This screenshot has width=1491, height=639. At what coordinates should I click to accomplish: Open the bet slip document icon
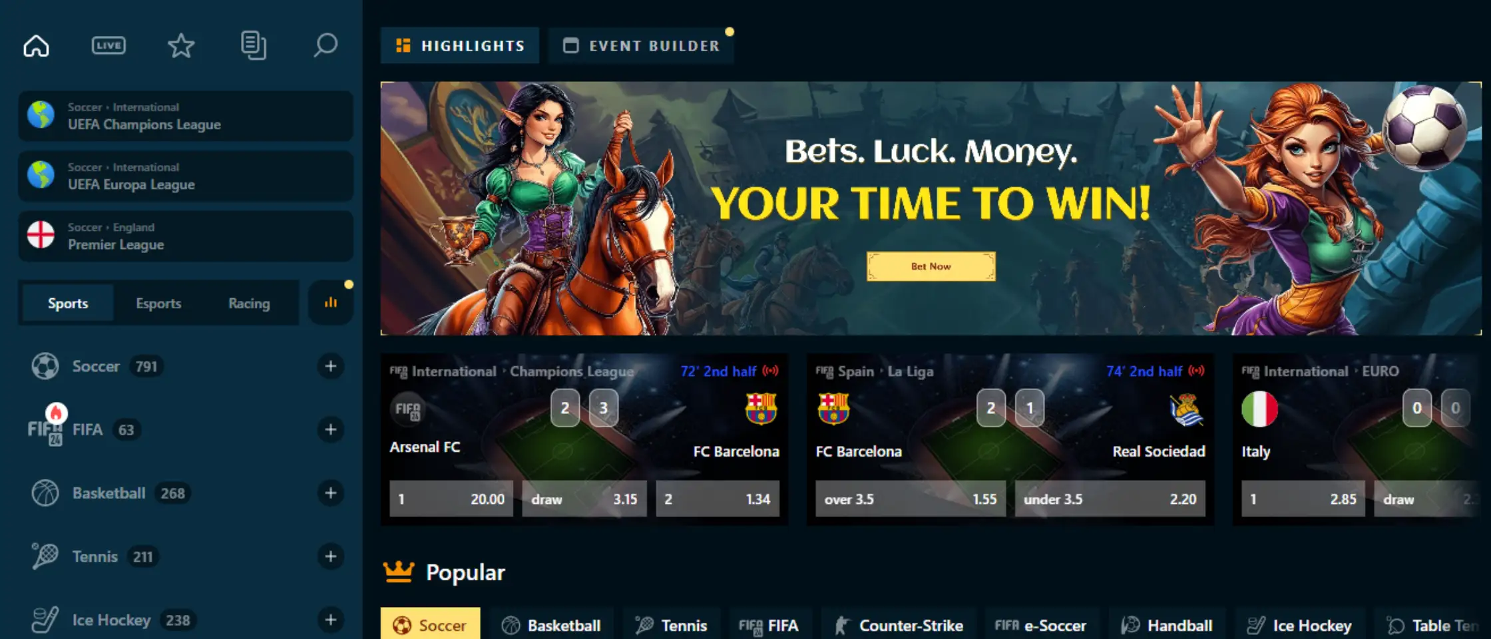click(253, 46)
